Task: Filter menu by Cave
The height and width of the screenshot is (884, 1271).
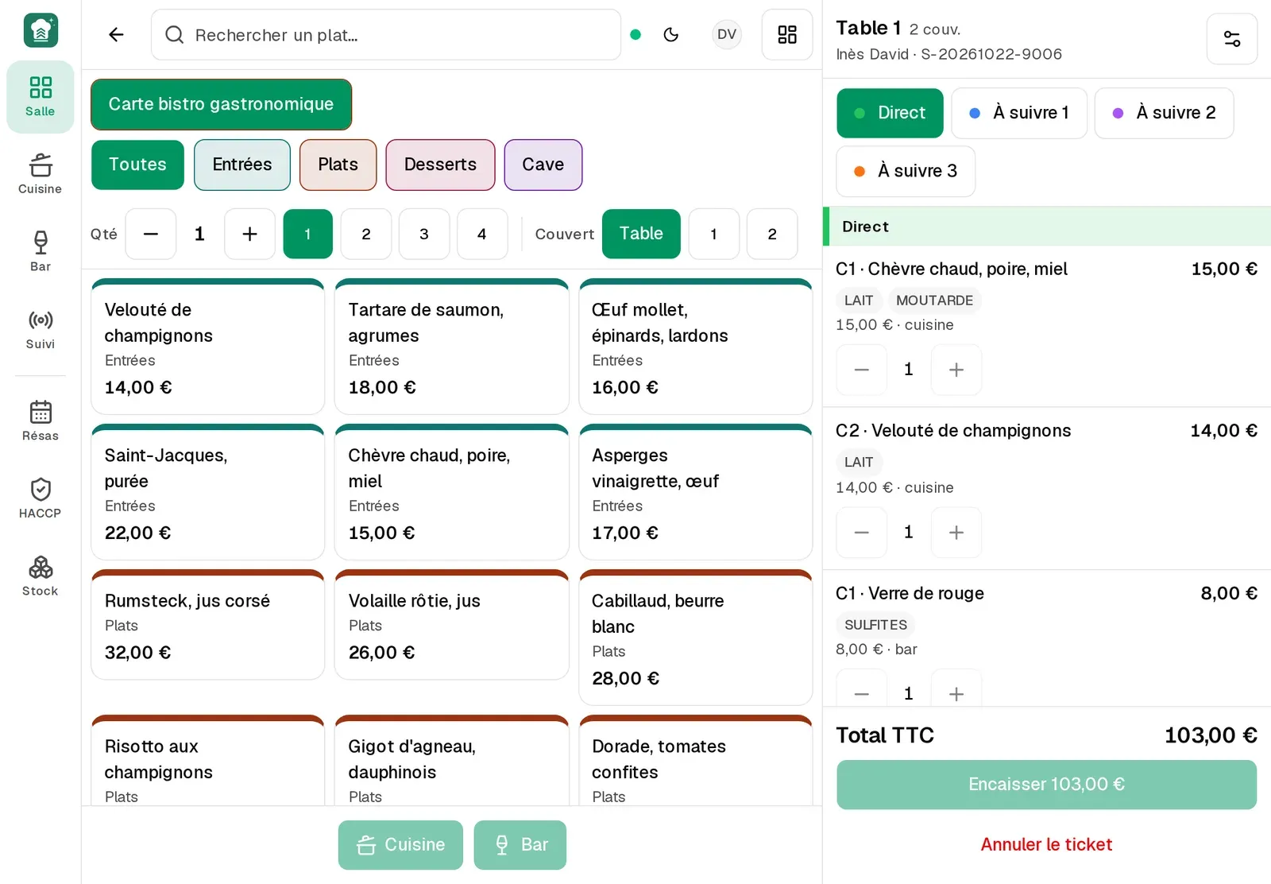Action: pyautogui.click(x=543, y=165)
